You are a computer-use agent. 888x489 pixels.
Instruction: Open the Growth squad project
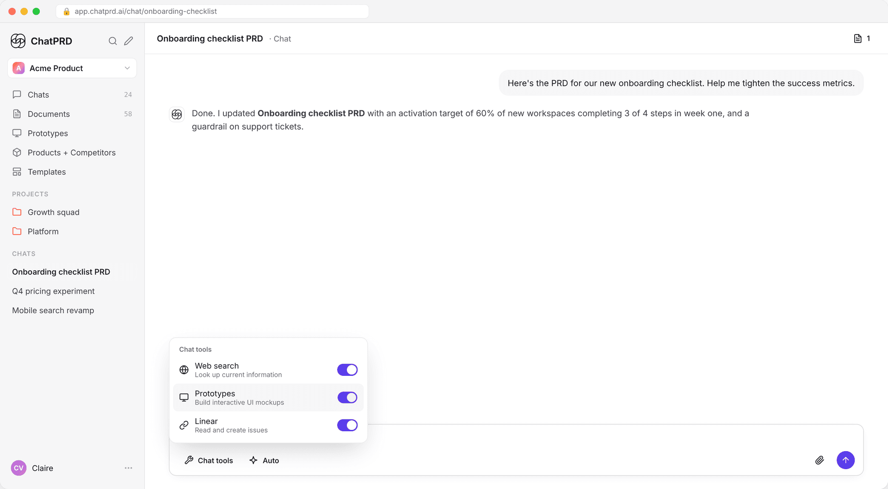point(72,212)
